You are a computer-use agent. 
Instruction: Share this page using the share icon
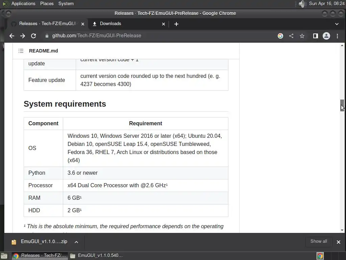291,36
